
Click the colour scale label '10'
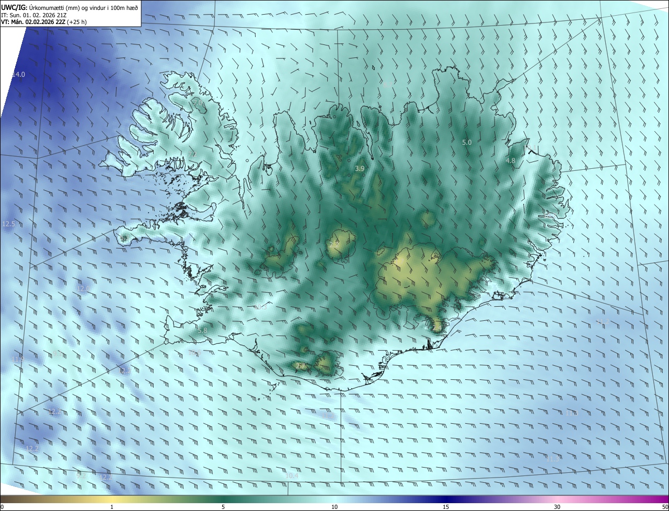pos(334,507)
